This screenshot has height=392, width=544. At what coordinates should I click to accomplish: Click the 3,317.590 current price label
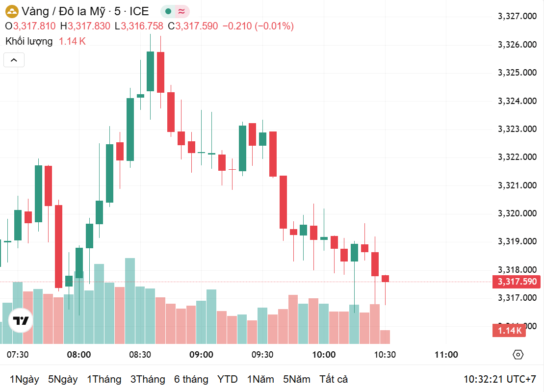coord(517,281)
